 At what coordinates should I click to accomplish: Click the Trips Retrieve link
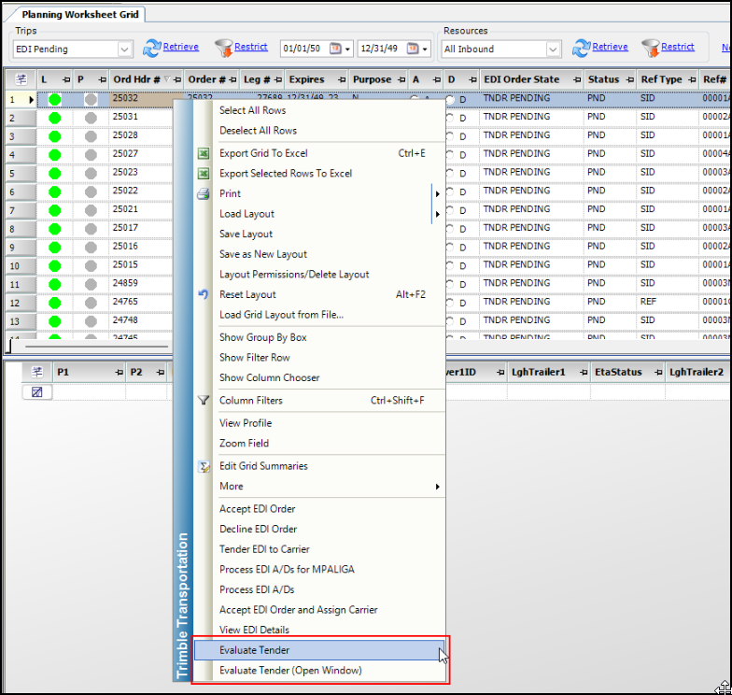click(x=181, y=47)
